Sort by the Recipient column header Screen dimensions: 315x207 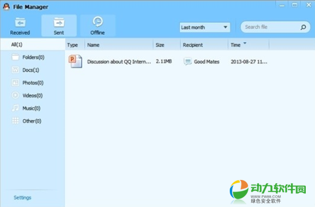204,45
